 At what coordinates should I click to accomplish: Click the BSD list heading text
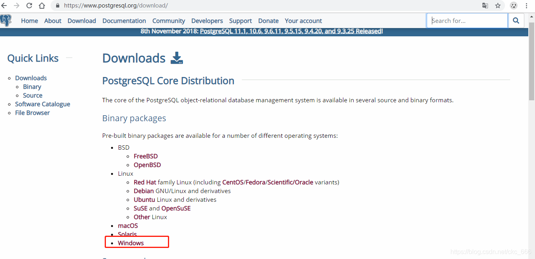coord(124,148)
